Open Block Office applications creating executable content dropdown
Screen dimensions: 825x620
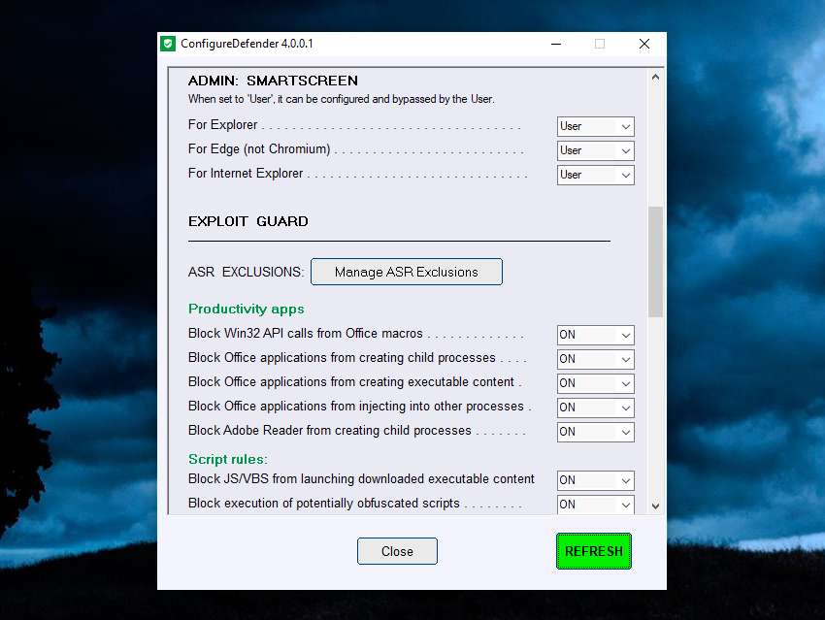tap(596, 383)
